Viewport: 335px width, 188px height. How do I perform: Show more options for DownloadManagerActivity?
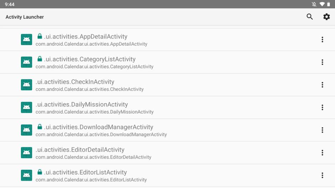(x=322, y=130)
